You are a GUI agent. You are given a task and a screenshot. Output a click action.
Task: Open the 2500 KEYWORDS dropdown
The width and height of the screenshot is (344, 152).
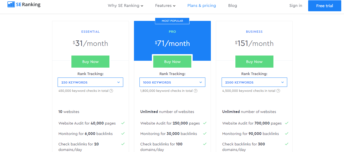click(254, 82)
